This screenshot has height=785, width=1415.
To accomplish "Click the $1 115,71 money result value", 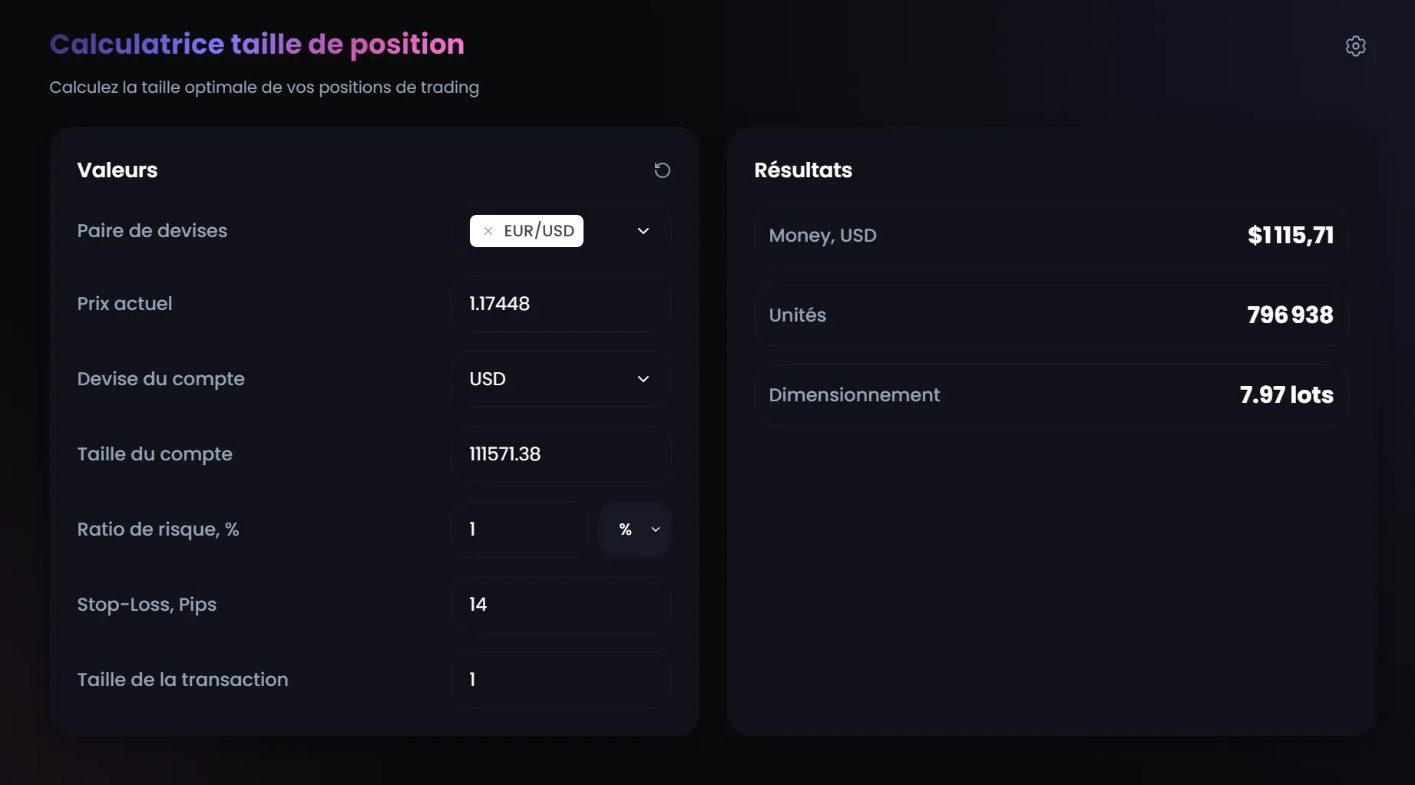I will click(x=1291, y=236).
